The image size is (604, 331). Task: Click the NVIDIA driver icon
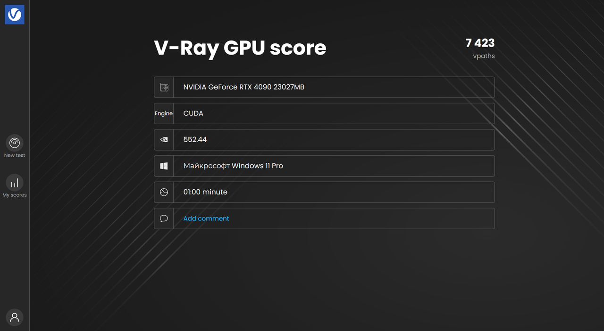pyautogui.click(x=164, y=140)
